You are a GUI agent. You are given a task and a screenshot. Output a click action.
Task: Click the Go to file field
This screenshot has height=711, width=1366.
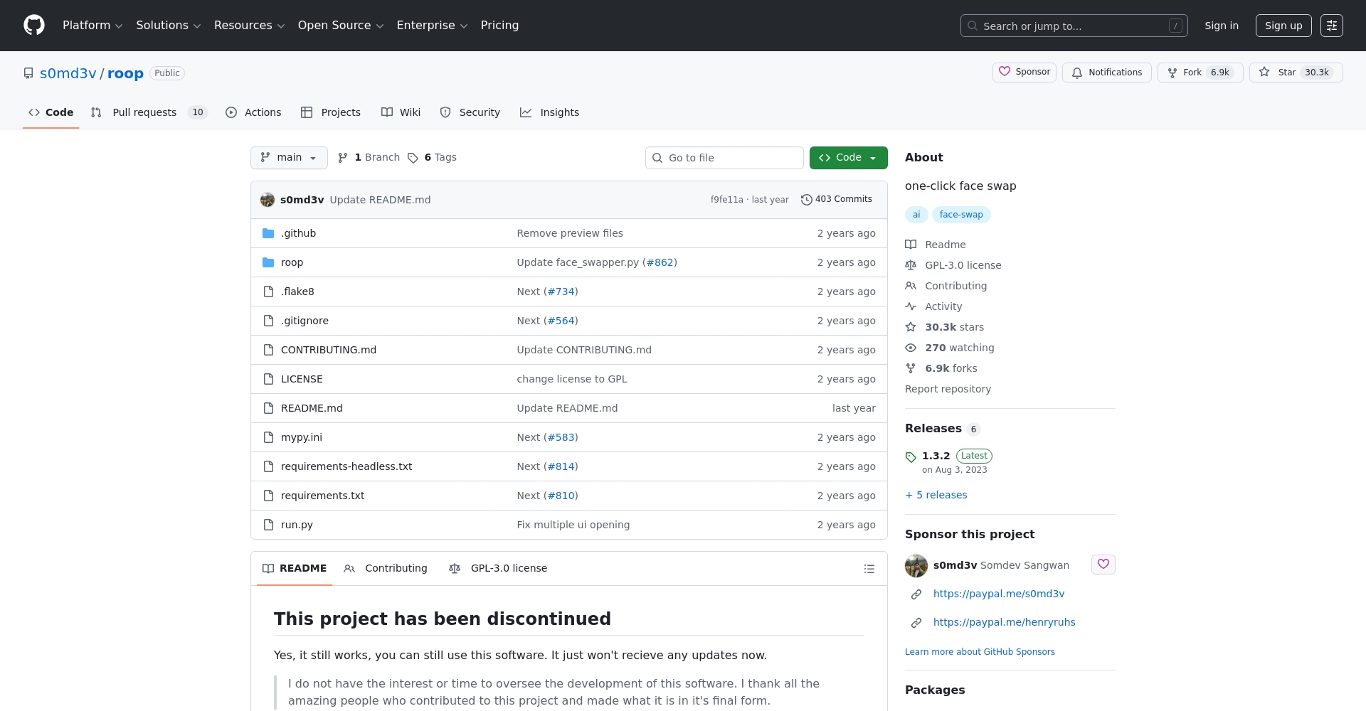point(724,158)
